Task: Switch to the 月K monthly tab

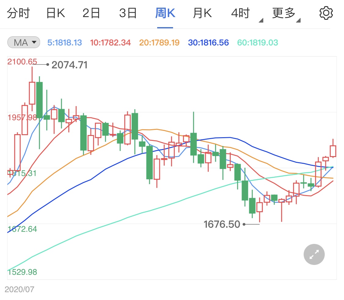Action: tap(202, 13)
